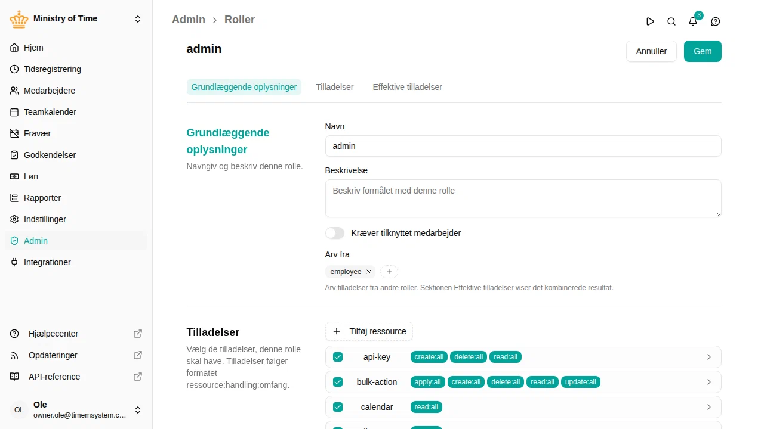
Task: Click the Godkendelser clipboard icon
Action: [15, 155]
